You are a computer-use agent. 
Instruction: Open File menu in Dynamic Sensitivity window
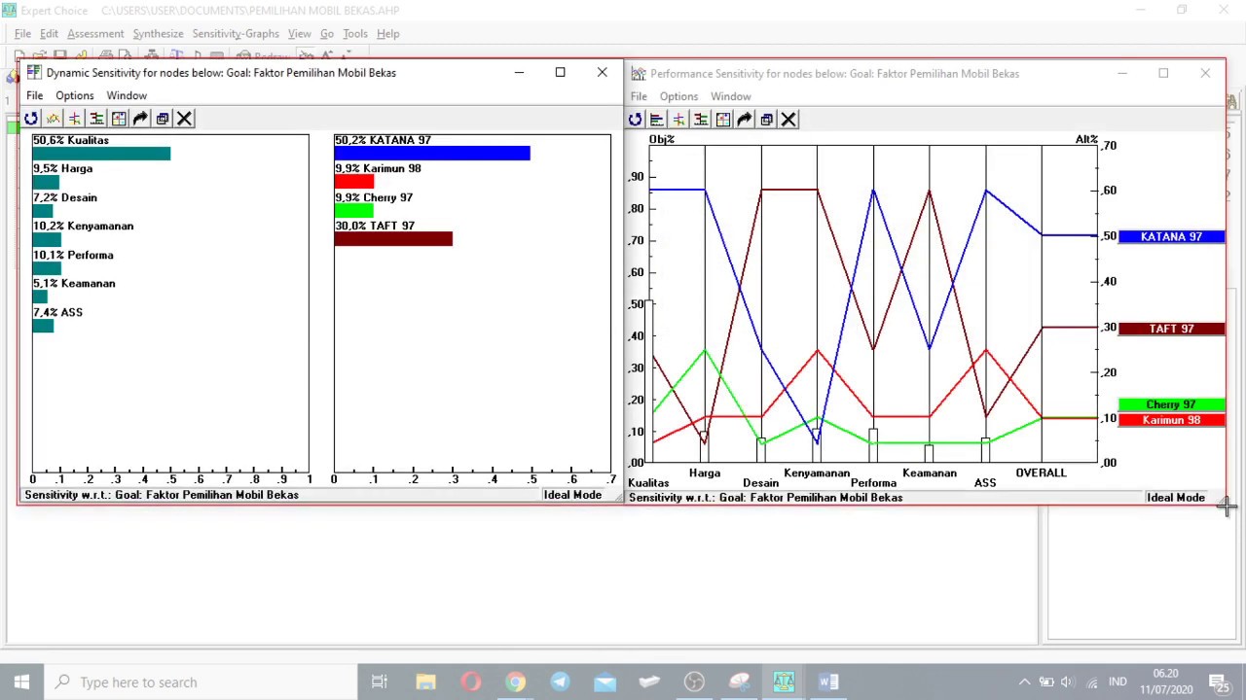tap(34, 95)
